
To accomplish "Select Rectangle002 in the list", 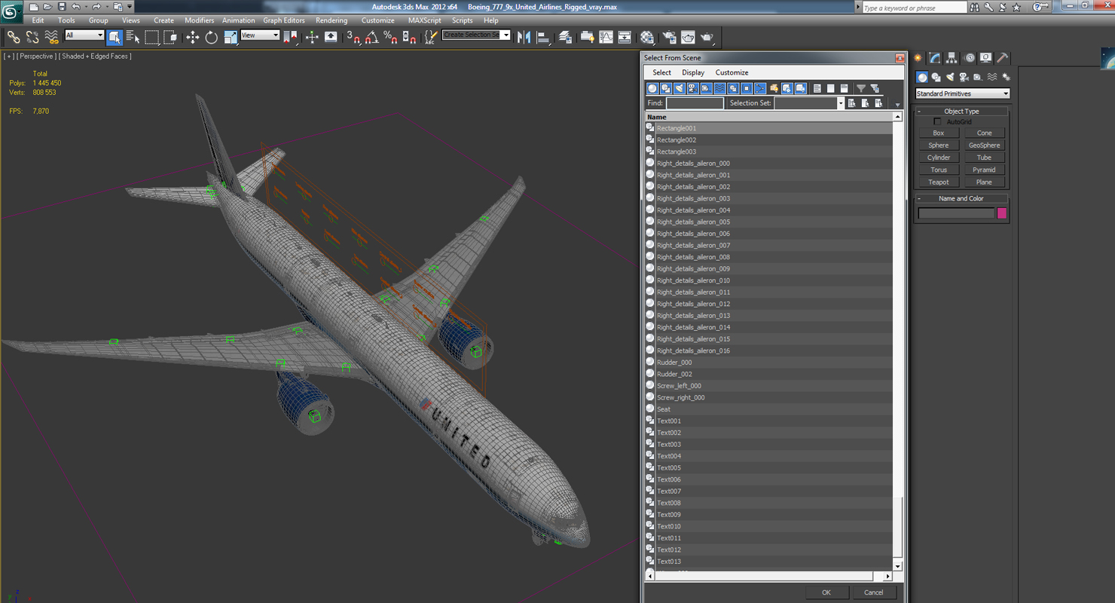I will (768, 140).
